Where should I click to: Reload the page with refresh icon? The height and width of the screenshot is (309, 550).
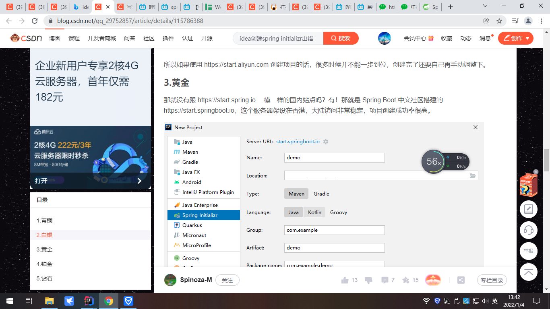coord(35,21)
